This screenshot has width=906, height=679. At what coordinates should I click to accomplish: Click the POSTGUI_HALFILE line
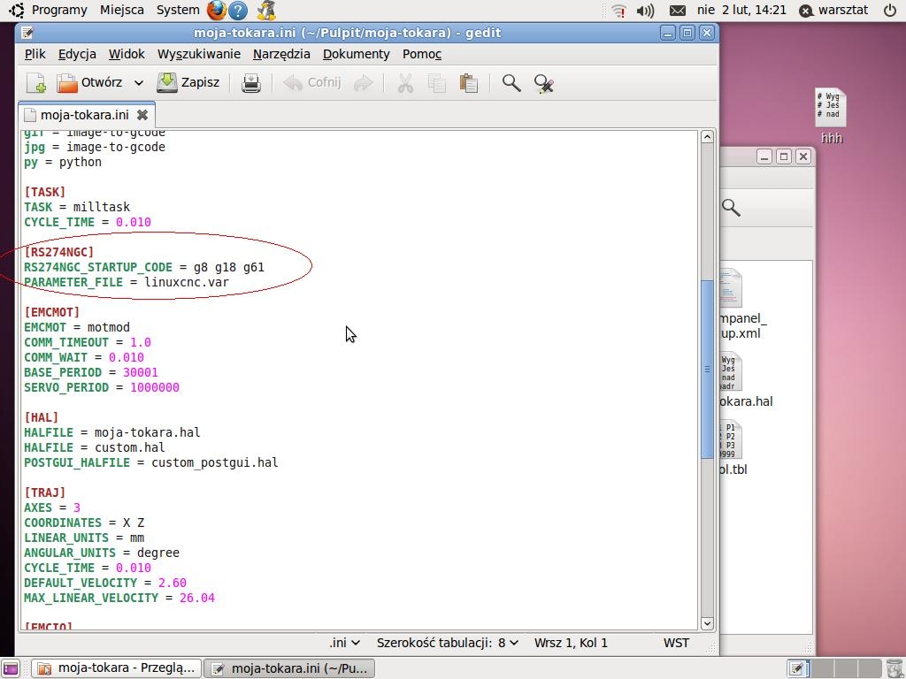tap(150, 462)
